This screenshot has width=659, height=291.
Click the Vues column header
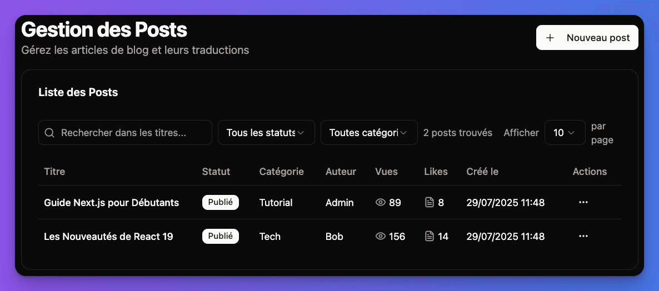[x=386, y=172]
